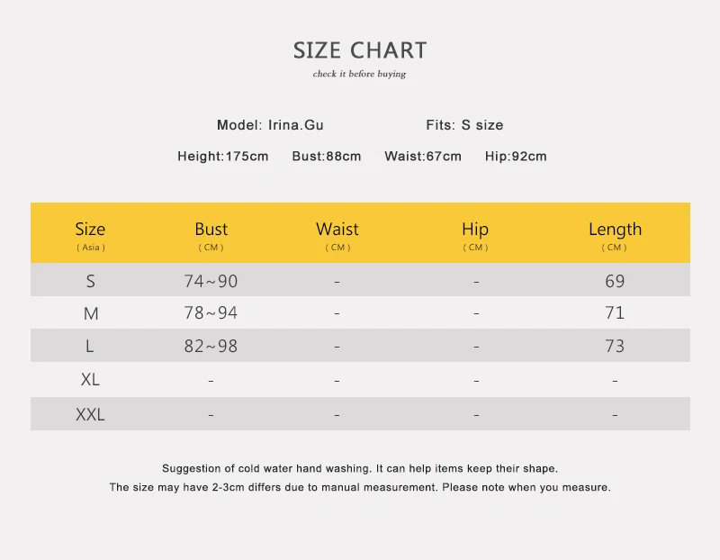Select the Model: Irina.Gu text
Screen dimensions: 720x560
point(270,125)
